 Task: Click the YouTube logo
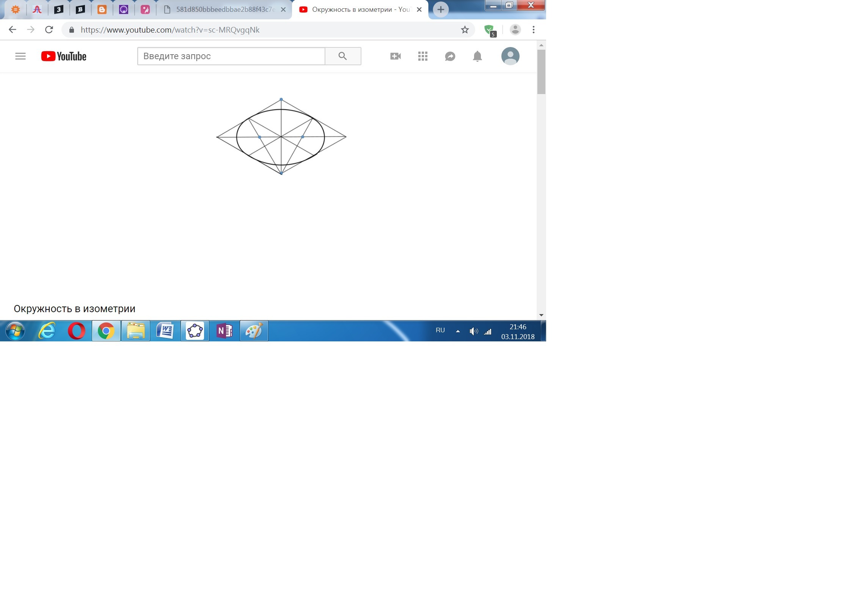(64, 56)
